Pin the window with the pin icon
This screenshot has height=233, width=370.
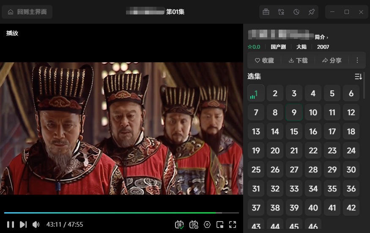(312, 12)
